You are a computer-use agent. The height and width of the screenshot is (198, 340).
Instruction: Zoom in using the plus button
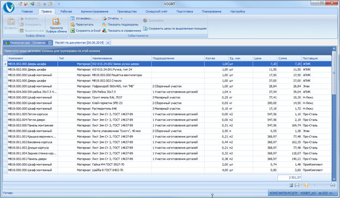tap(332, 185)
